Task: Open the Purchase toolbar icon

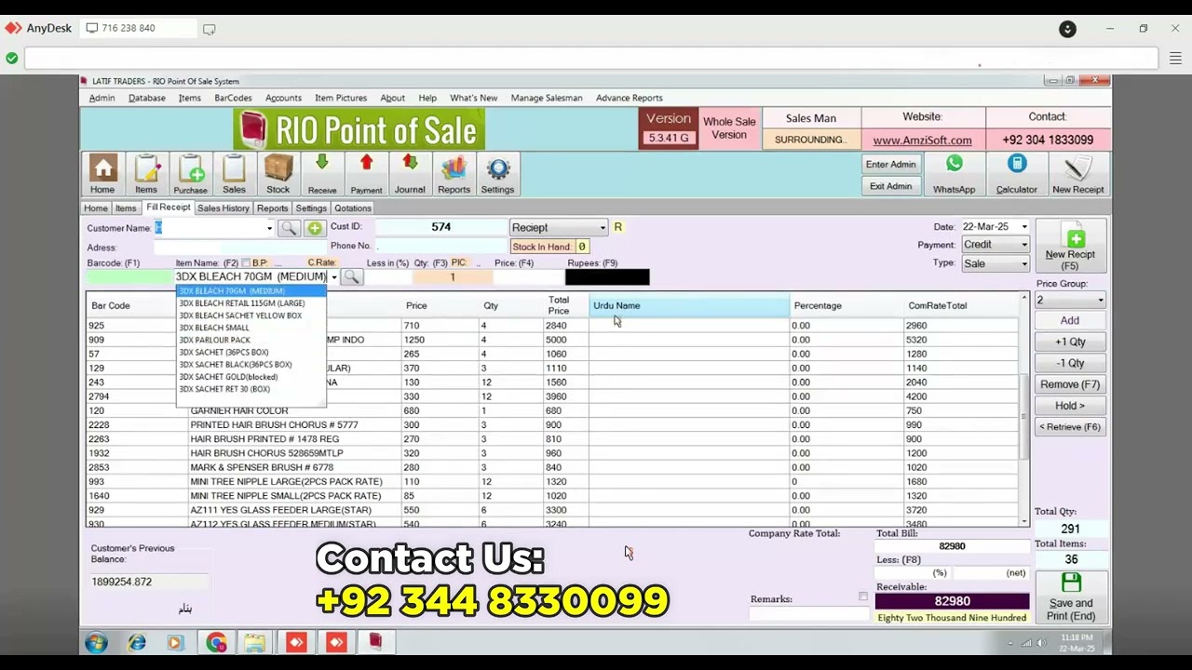Action: [190, 174]
